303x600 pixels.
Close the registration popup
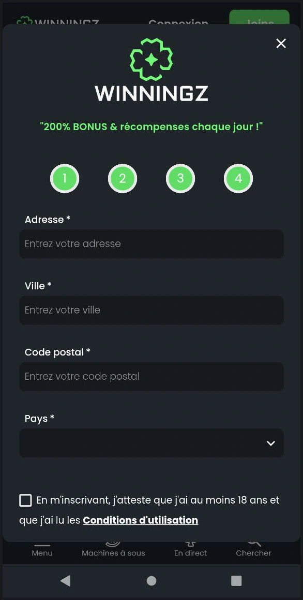tap(281, 44)
